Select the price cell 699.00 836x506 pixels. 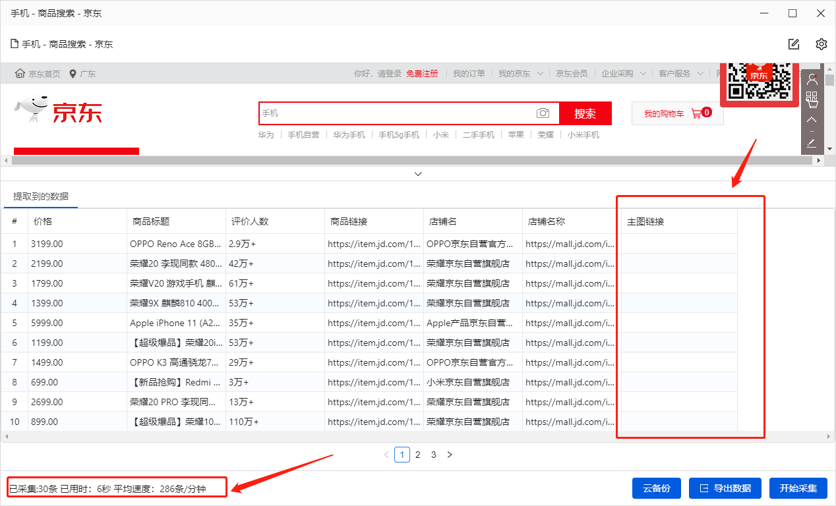point(77,382)
